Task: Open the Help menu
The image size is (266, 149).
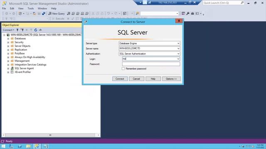Action: tap(54, 8)
